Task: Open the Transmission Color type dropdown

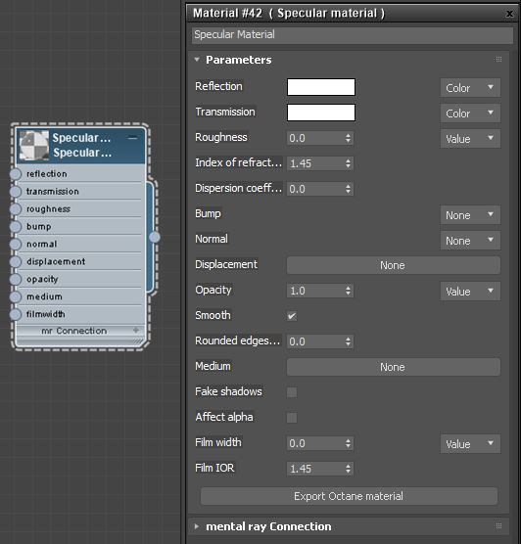Action: click(470, 113)
